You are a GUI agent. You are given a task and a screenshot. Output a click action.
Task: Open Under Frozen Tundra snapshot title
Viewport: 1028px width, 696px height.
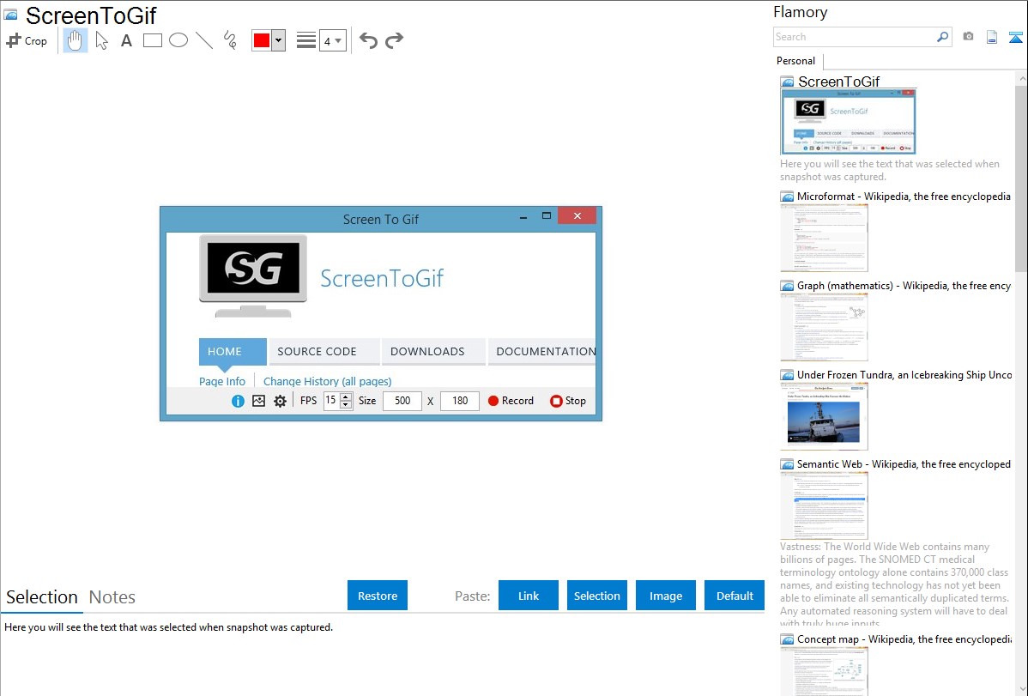click(904, 374)
